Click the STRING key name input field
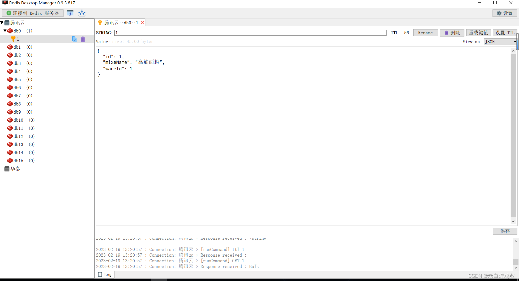The image size is (519, 281). tap(250, 33)
